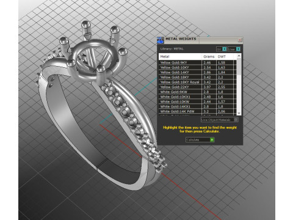The height and width of the screenshot is (220, 293).
Task: Close the Metal Weights dialog
Action: pos(240,40)
